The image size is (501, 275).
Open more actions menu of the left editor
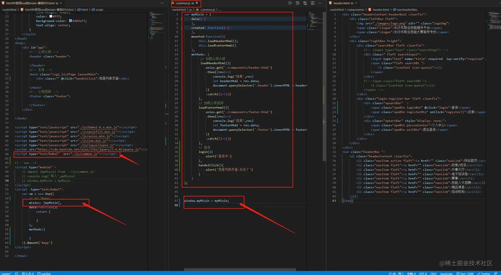162,3
